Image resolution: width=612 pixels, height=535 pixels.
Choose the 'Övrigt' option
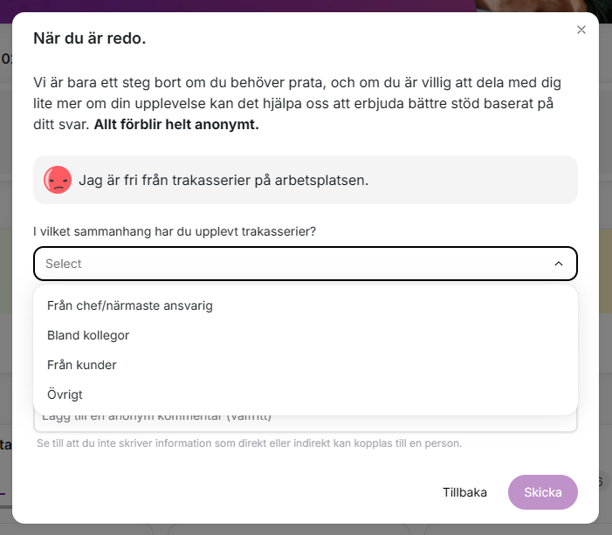pos(306,394)
